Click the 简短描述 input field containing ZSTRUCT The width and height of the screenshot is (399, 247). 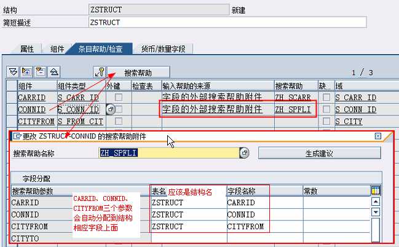227,23
